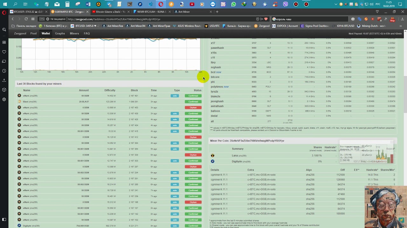407x228 pixels.
Task: Reload the page with refresh icon
Action: tap(26, 19)
